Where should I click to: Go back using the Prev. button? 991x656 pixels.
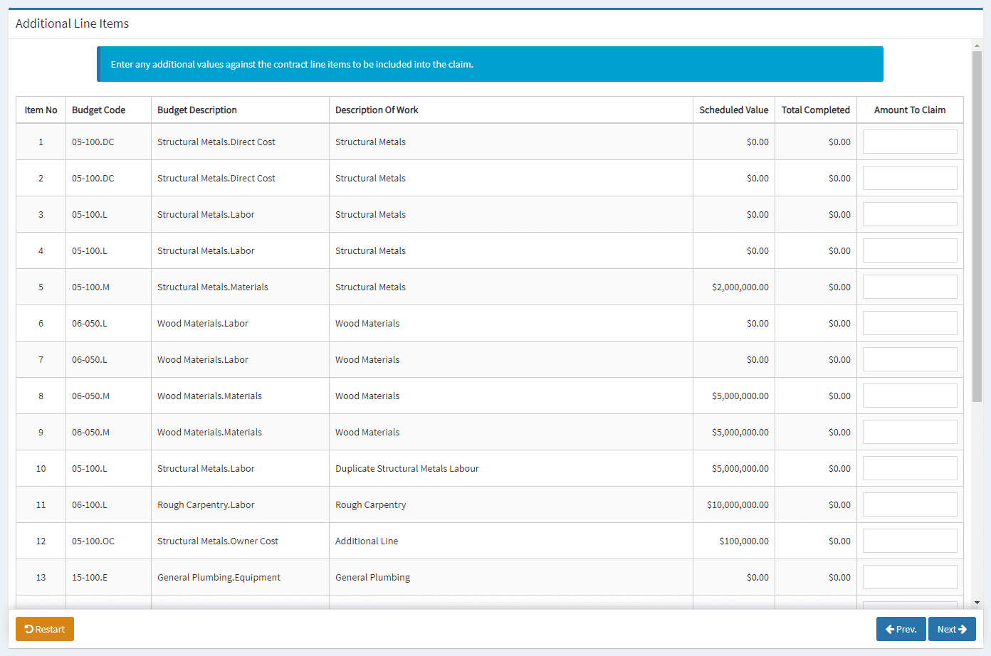[x=901, y=629]
